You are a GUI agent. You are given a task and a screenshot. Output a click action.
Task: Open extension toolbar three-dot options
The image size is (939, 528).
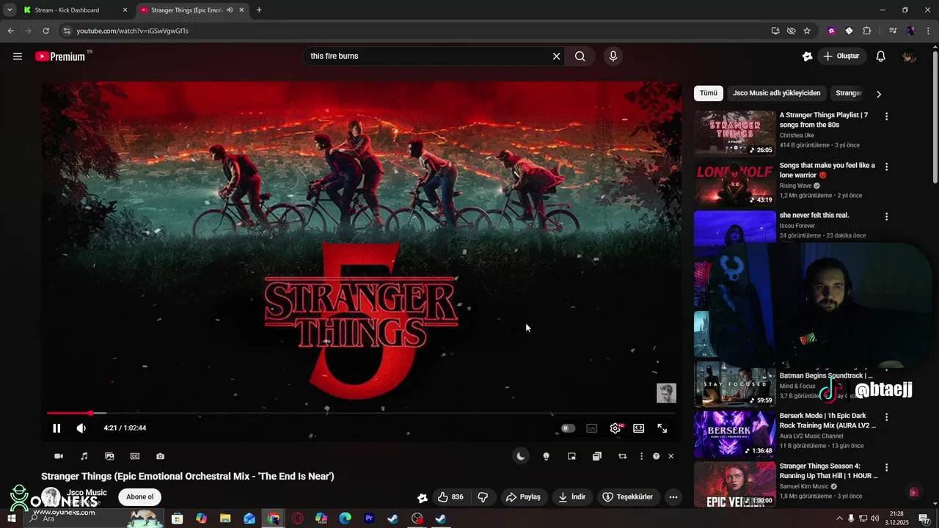tap(641, 456)
